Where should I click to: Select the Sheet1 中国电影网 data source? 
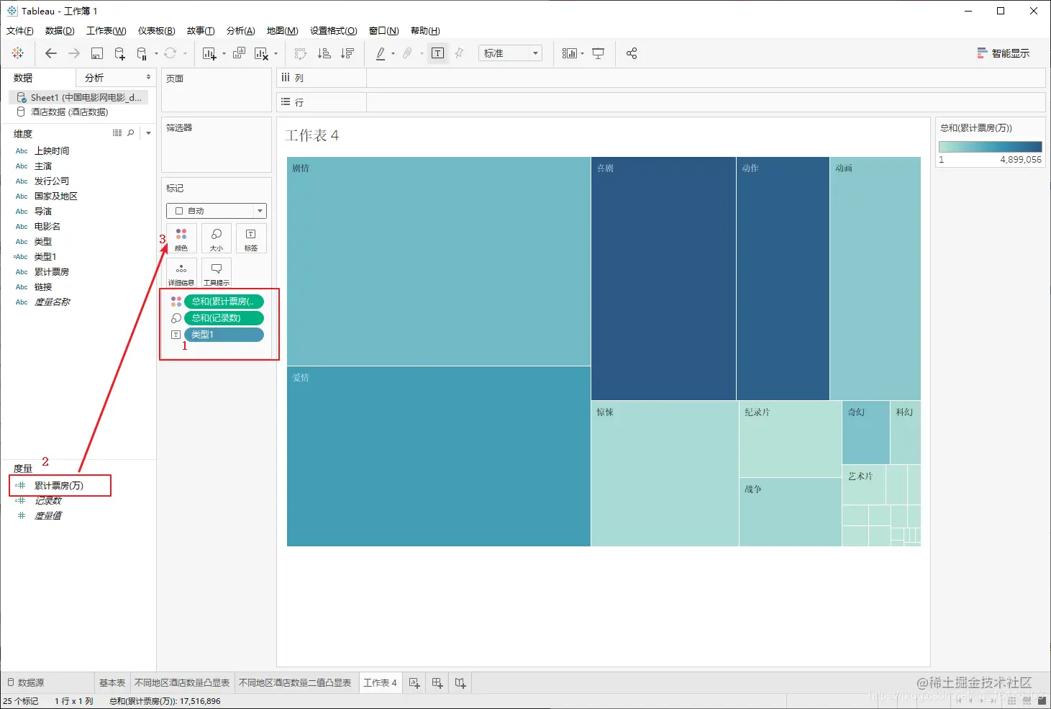coord(79,97)
